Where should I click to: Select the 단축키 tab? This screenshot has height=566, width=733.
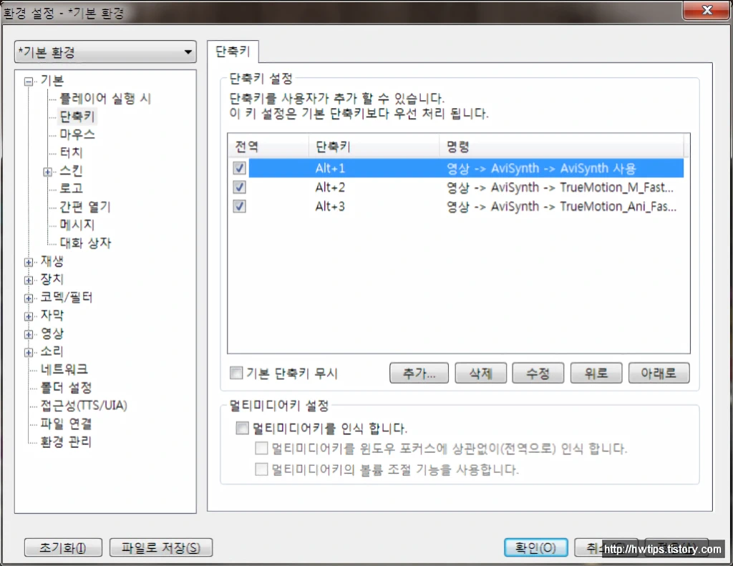(x=233, y=52)
